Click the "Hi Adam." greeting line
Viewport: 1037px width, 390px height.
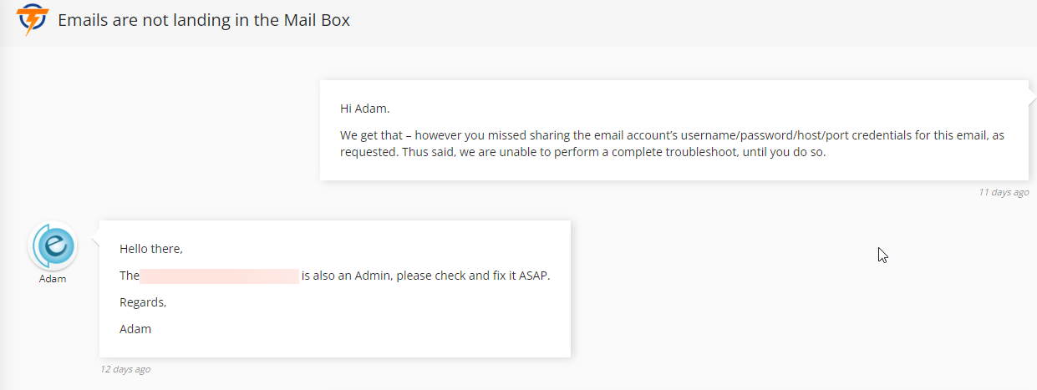[x=365, y=109]
